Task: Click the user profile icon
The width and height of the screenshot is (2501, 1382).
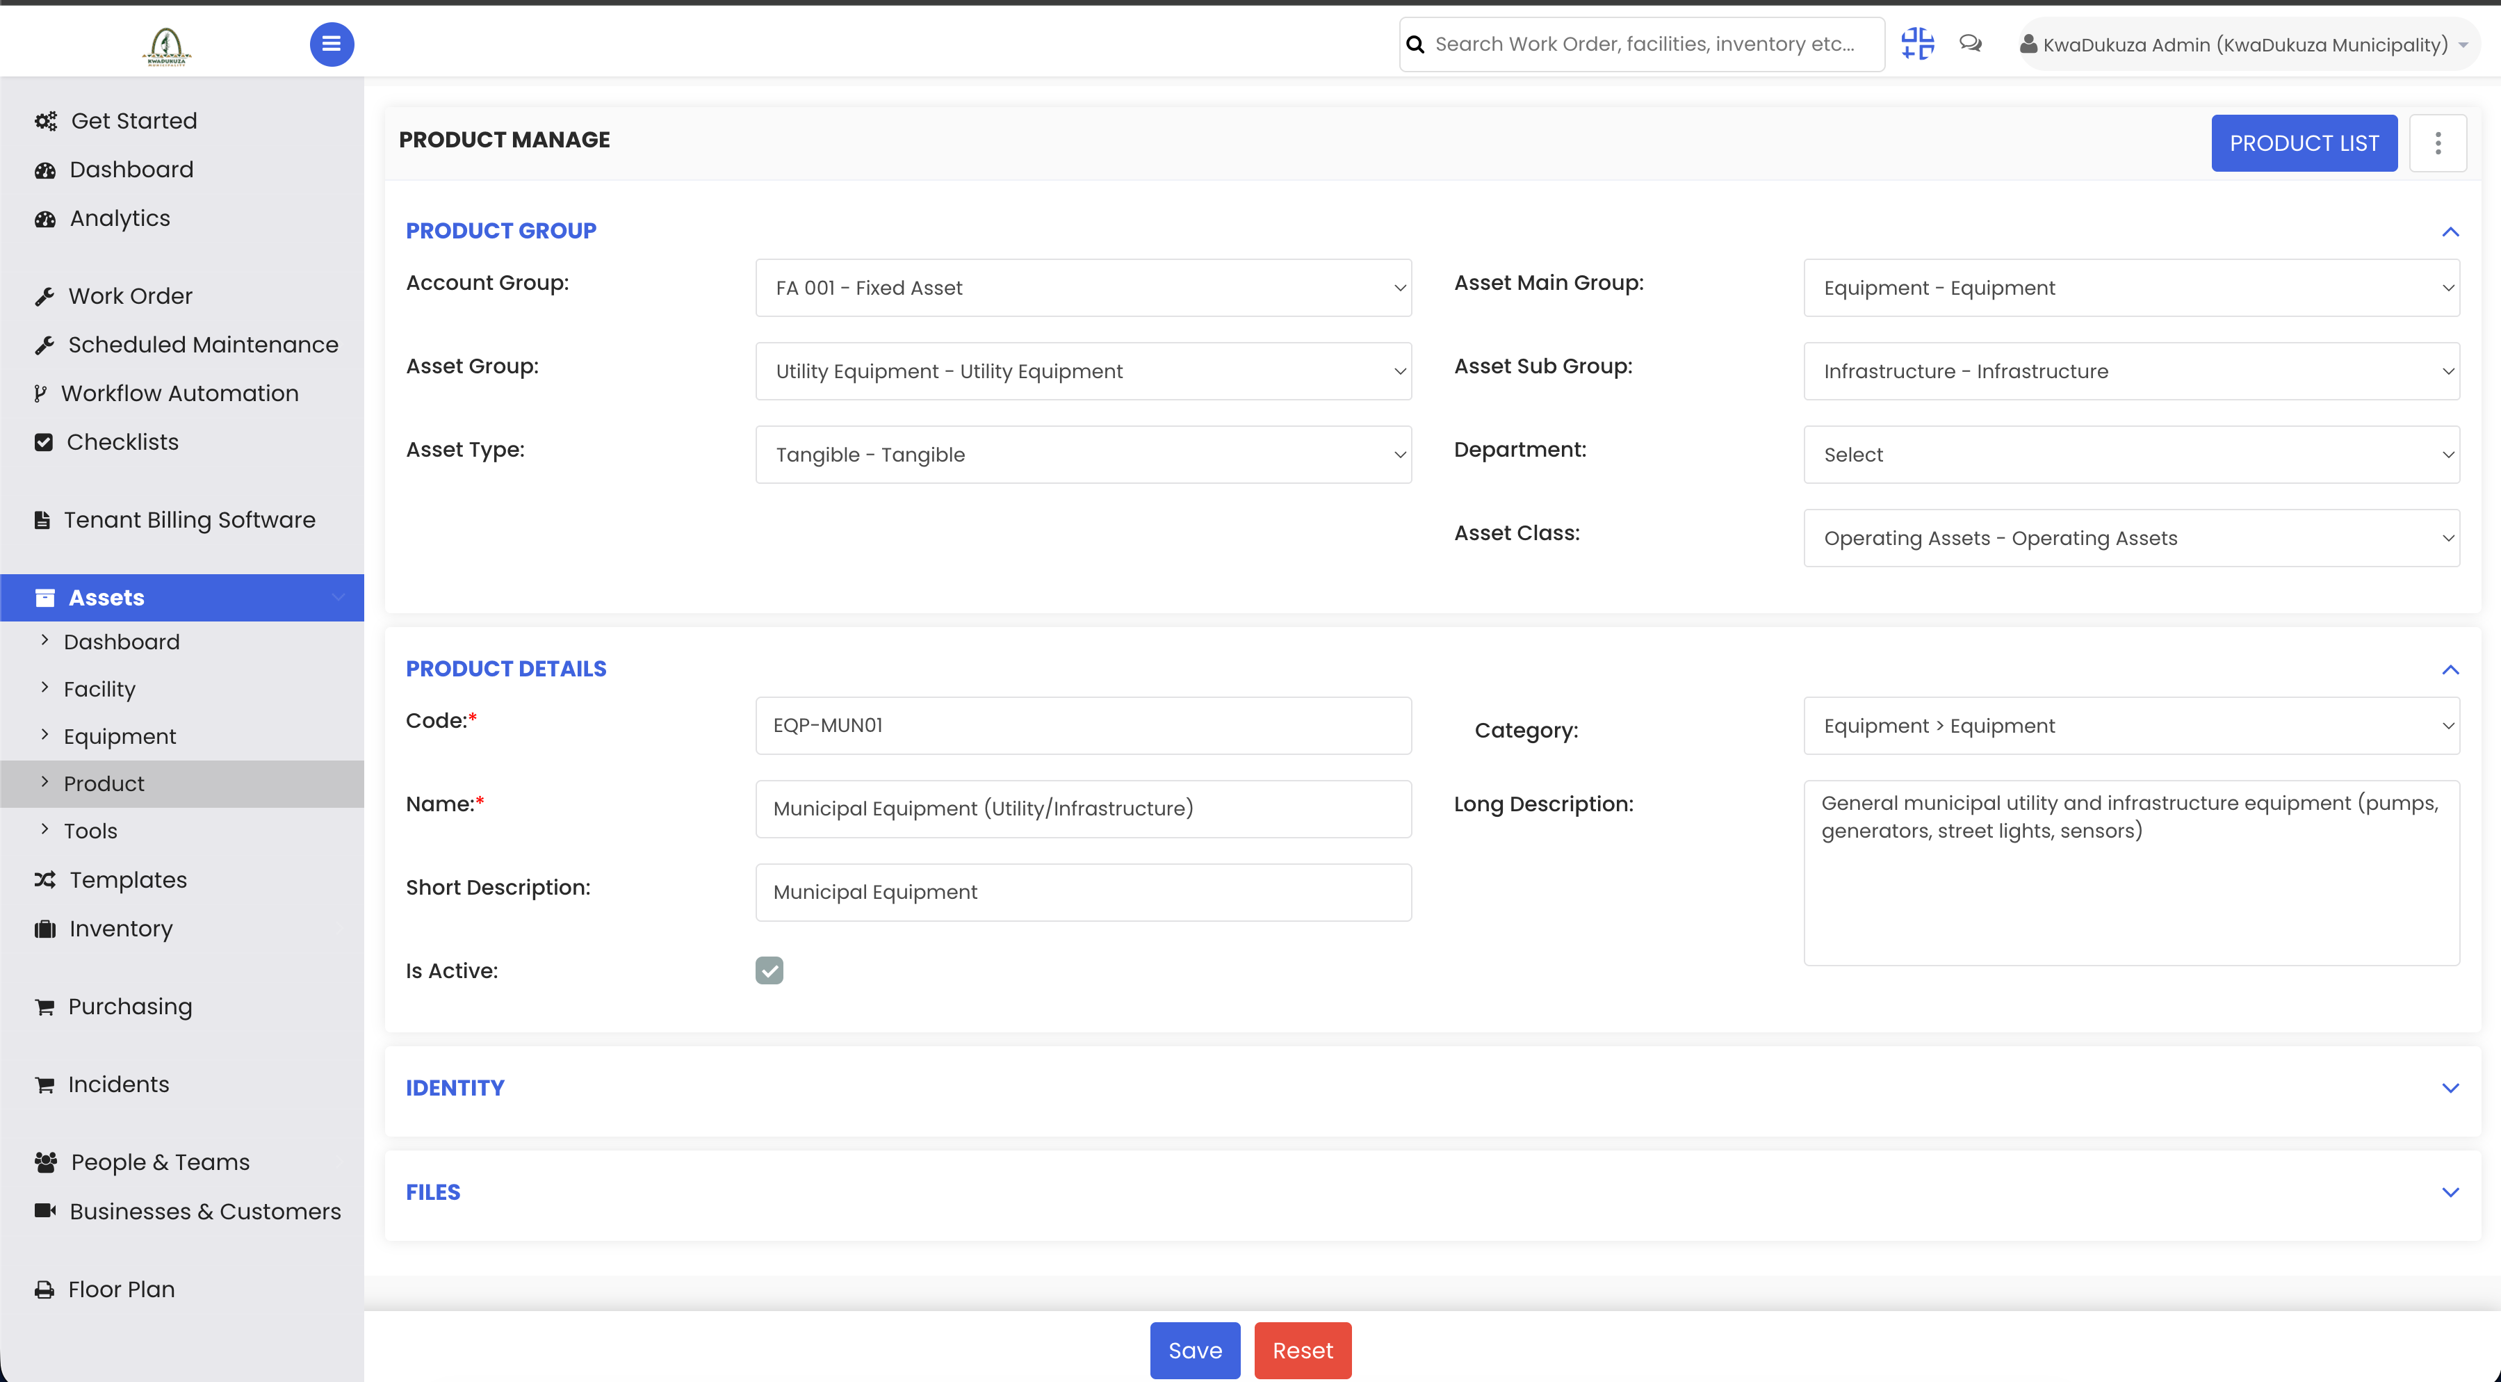Action: 2028,44
